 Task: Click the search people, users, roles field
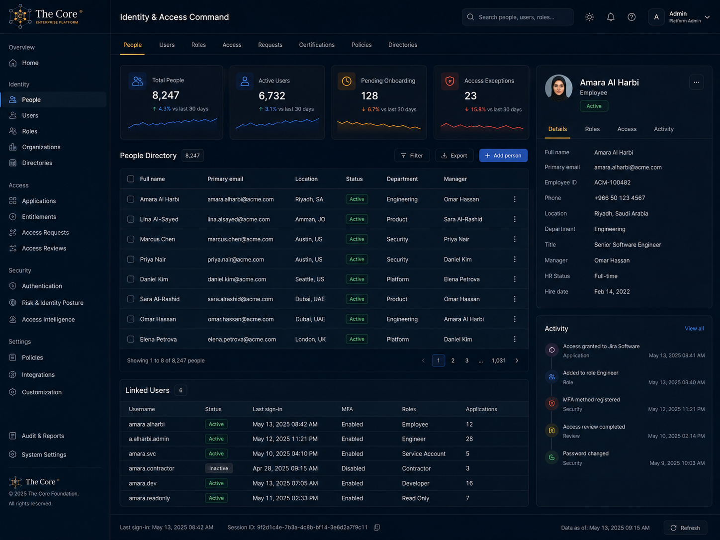point(518,17)
